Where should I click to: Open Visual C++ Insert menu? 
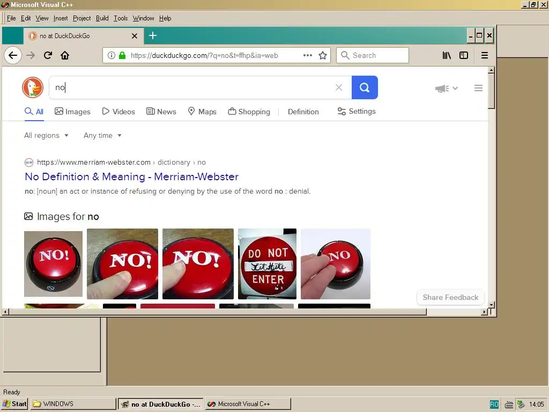tap(61, 18)
